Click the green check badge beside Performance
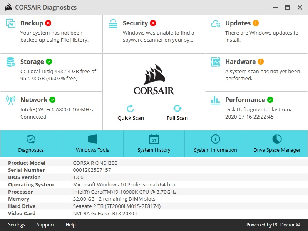Viewport: 308px width, 231px height. (270, 100)
